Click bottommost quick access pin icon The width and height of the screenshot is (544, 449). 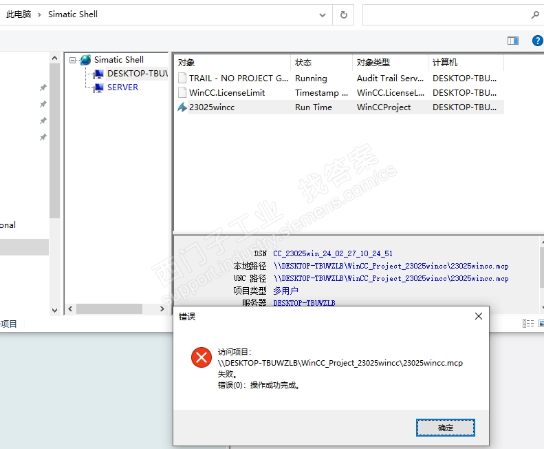(43, 137)
